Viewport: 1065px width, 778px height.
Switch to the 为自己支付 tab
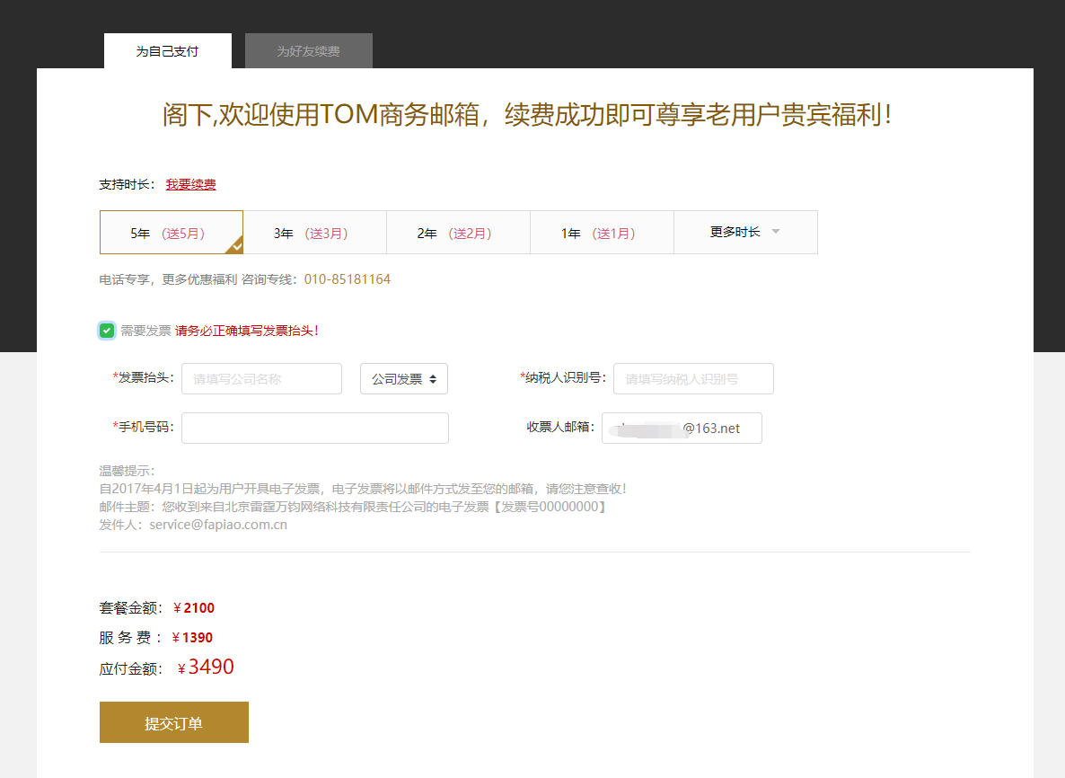click(168, 51)
